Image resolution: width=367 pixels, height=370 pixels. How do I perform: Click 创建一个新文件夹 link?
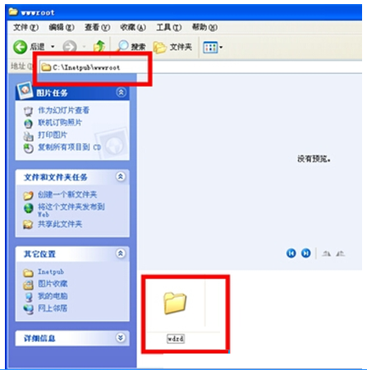[67, 194]
